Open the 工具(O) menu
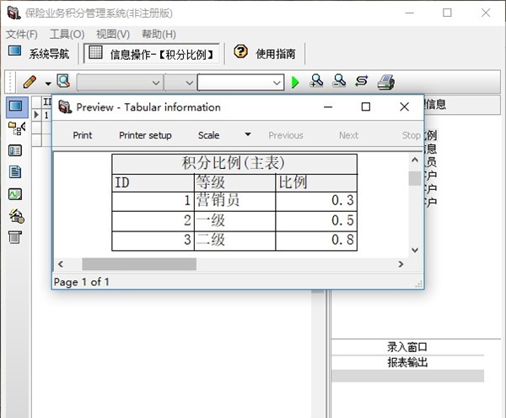 pyautogui.click(x=67, y=35)
